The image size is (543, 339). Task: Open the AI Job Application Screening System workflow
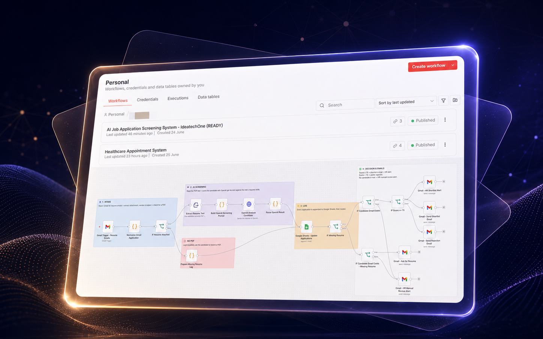click(x=165, y=127)
